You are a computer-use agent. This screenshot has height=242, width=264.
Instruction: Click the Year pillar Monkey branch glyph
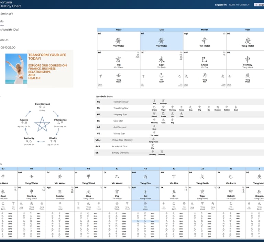tap(247, 60)
